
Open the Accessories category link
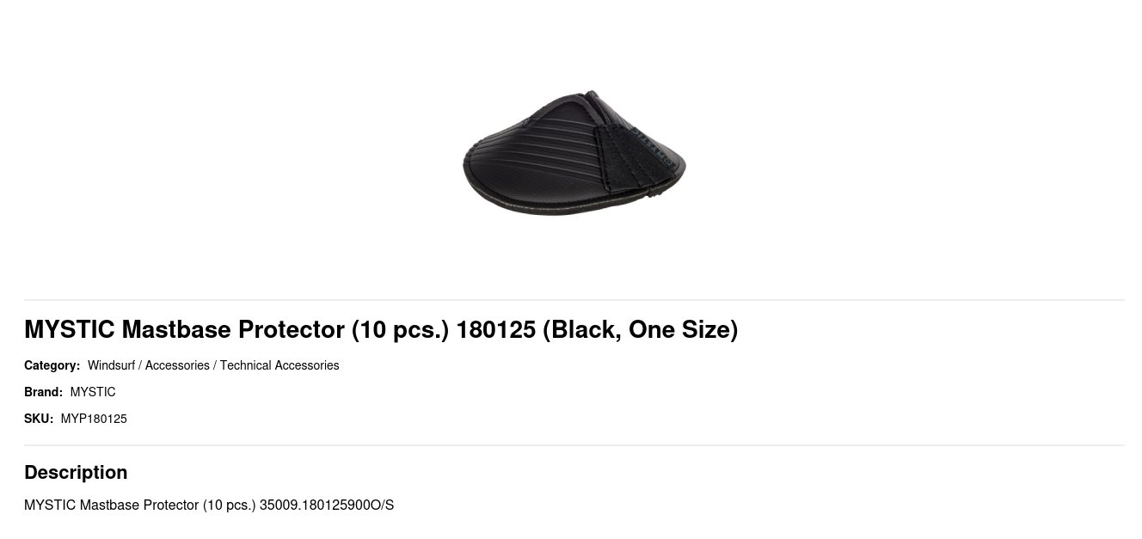point(177,365)
